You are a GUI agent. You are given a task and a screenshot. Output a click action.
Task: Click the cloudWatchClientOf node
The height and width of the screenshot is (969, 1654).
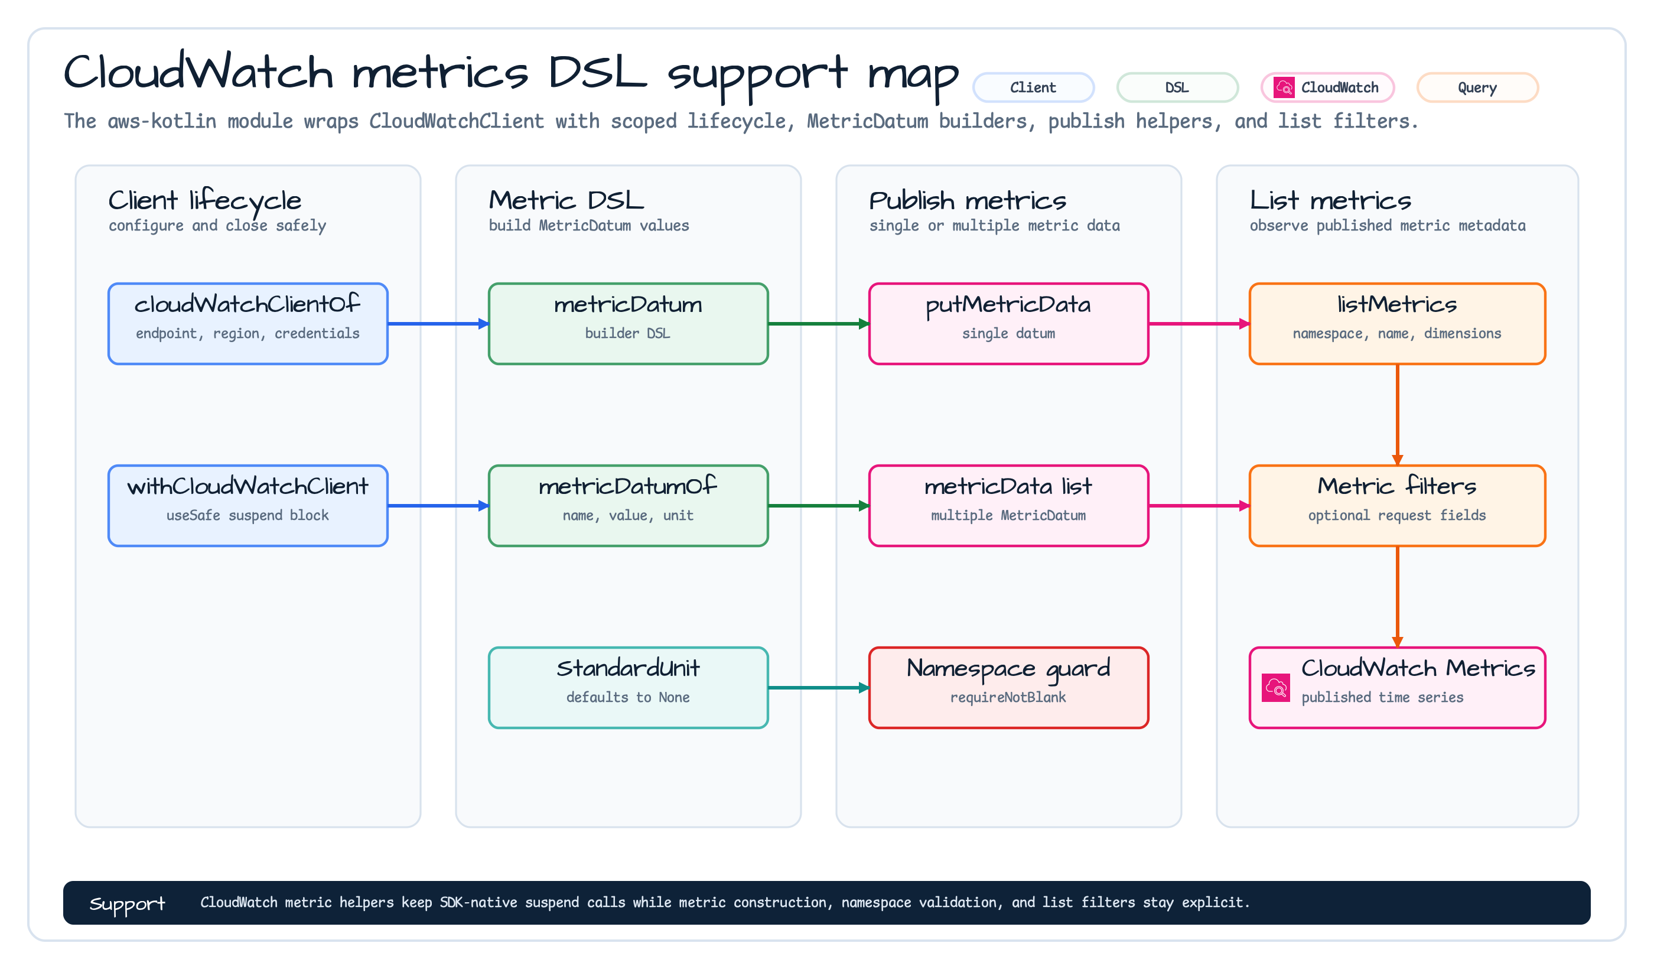(x=248, y=324)
